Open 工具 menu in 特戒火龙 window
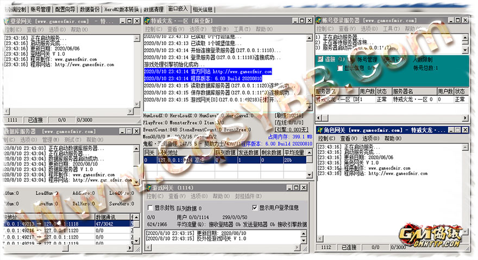478x260 pixels. point(242,29)
